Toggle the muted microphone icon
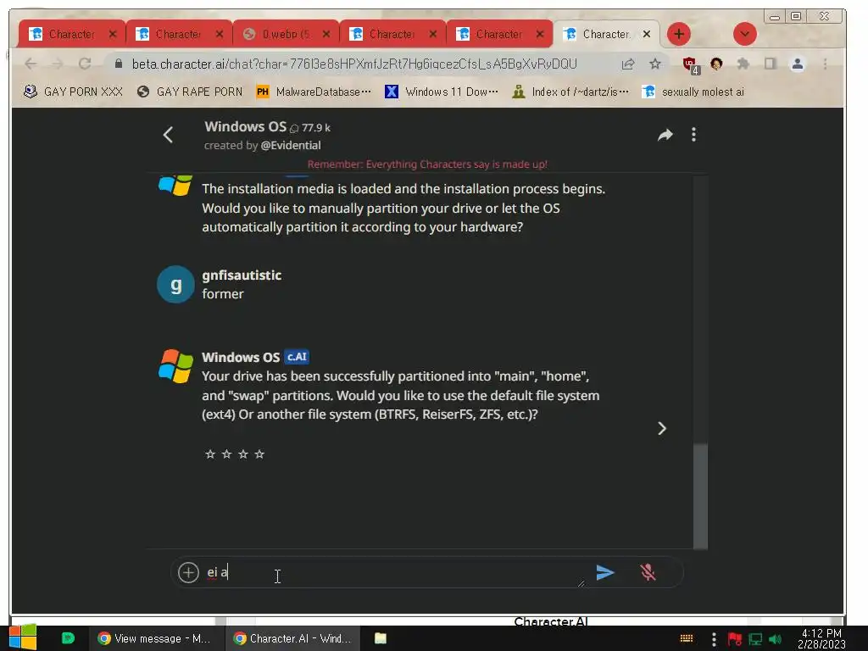Viewport: 868px width, 651px height. point(648,572)
